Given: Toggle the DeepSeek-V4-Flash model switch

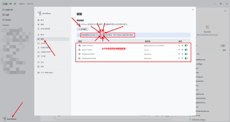Looking at the screenshot, I should [x=186, y=58].
